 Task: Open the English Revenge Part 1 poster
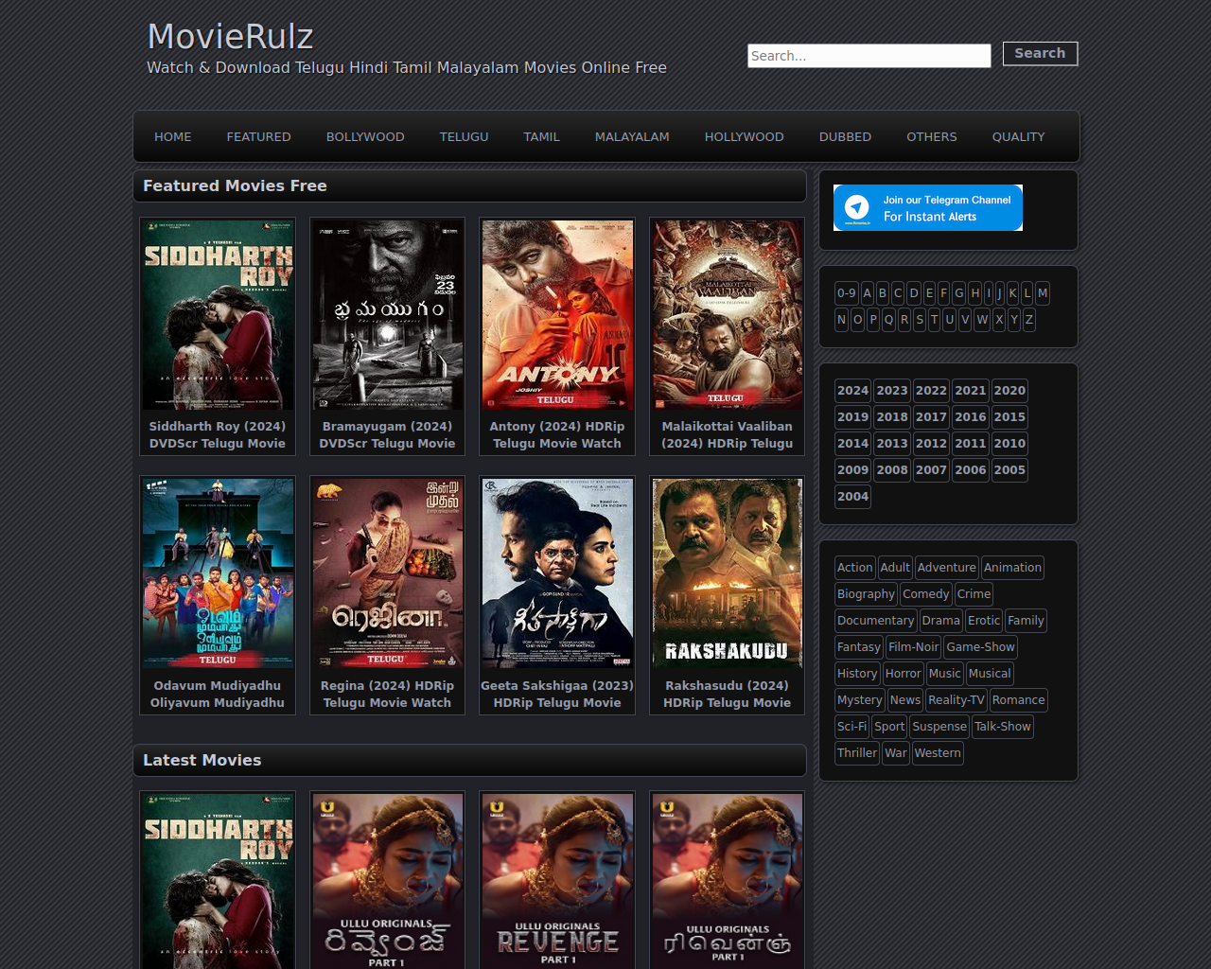click(x=557, y=881)
